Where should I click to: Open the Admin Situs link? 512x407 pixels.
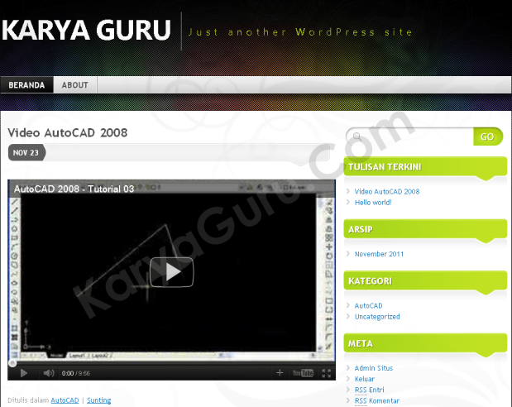click(x=374, y=368)
